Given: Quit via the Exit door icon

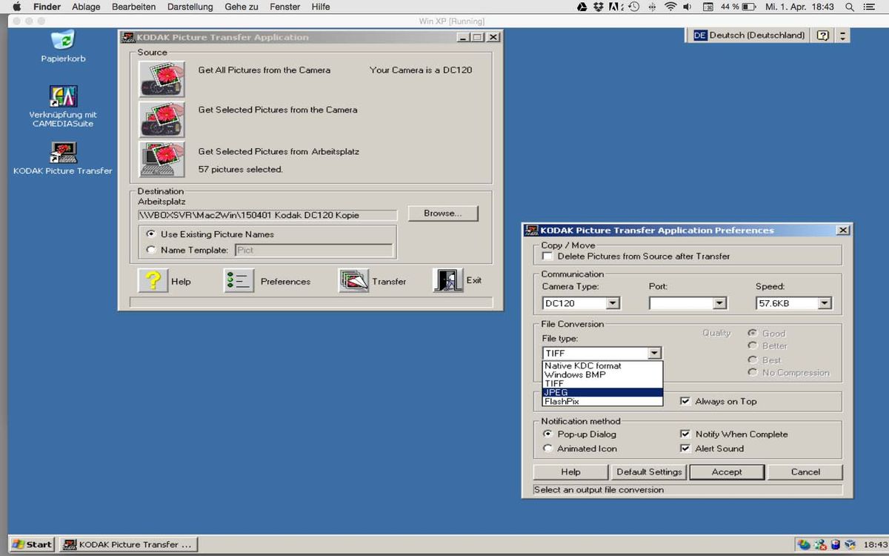Looking at the screenshot, I should [x=448, y=280].
